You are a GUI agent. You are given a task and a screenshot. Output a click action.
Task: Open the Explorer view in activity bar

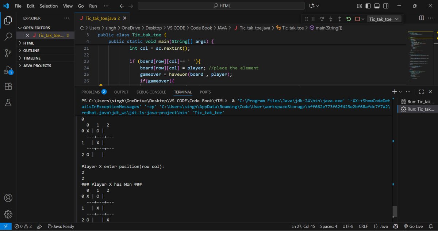[8, 20]
